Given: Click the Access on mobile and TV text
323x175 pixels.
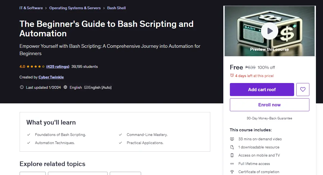Looking at the screenshot, I should [x=259, y=155].
